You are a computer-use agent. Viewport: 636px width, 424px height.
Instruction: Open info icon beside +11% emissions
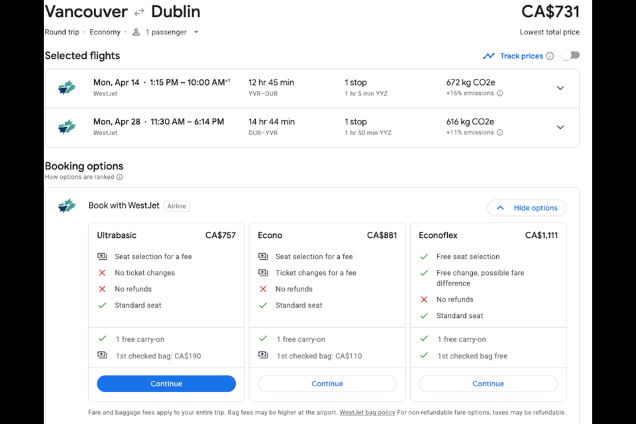tap(500, 132)
